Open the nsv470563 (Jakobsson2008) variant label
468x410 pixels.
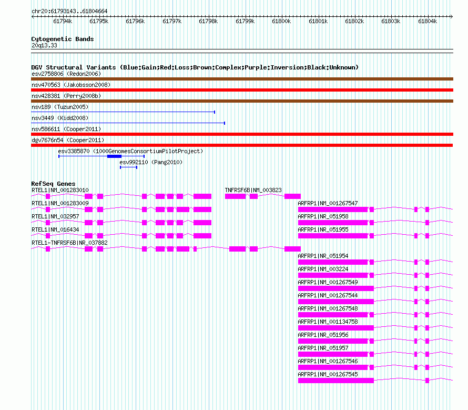71,85
